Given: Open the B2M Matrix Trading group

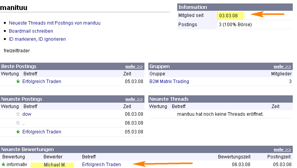Looking at the screenshot, I should pyautogui.click(x=169, y=82).
